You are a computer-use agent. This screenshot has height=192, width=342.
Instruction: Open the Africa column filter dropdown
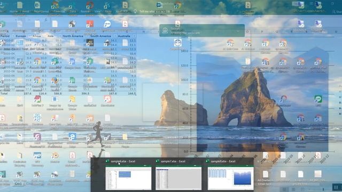[x=45, y=36]
